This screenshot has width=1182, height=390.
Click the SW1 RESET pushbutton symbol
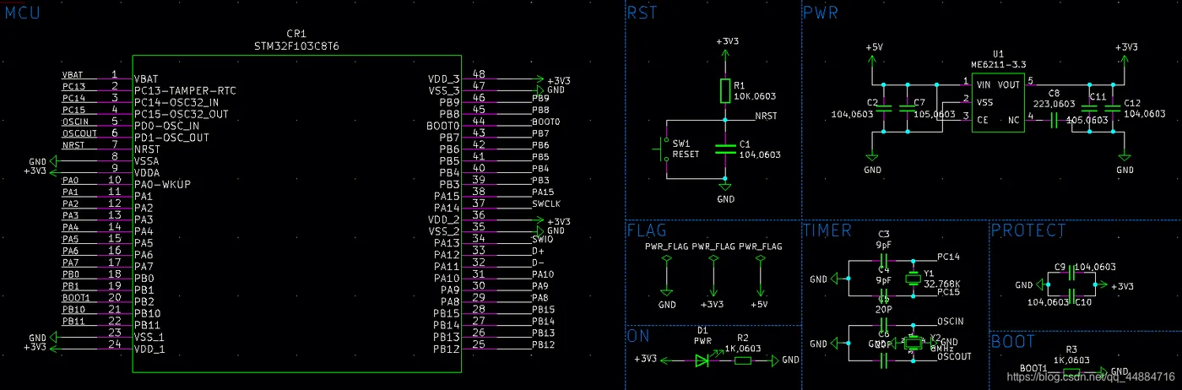click(x=664, y=150)
